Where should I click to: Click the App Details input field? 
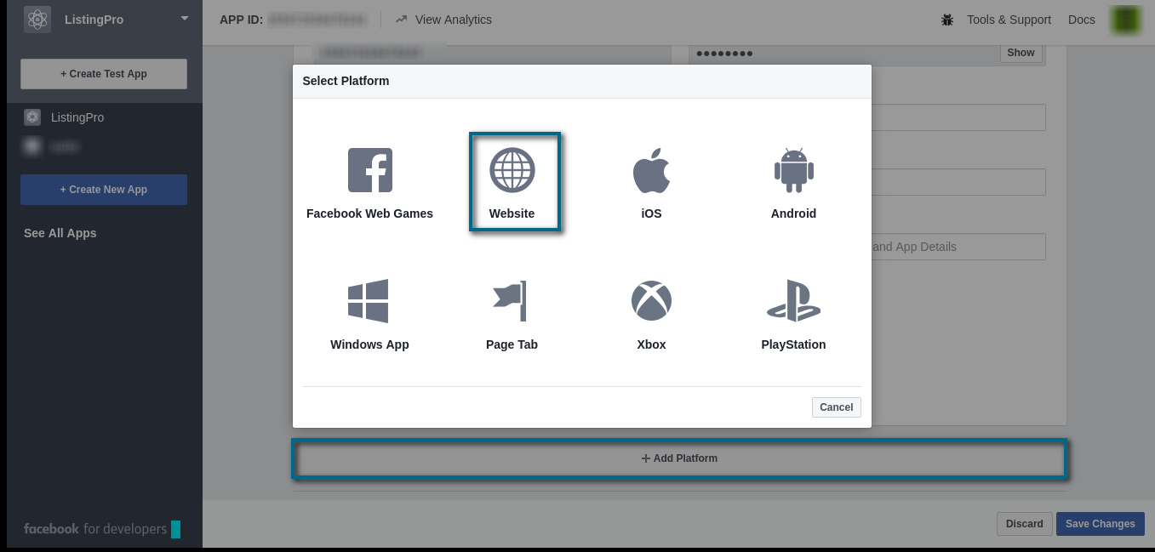958,247
